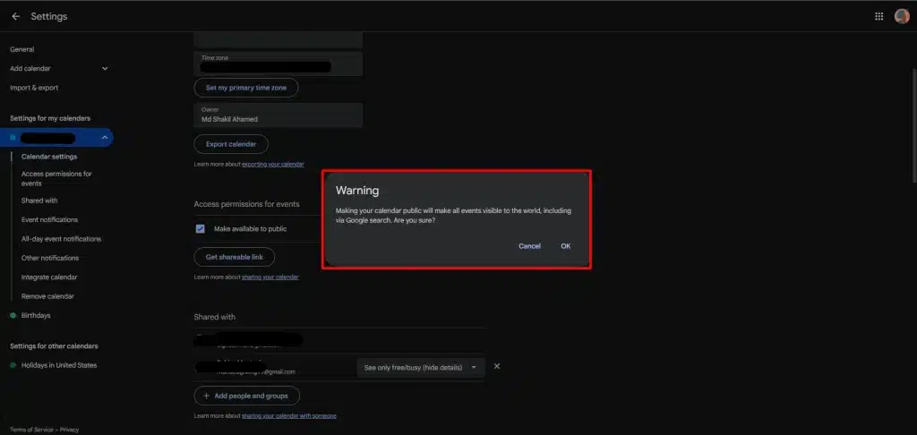Click the back arrow next to Settings
The height and width of the screenshot is (435, 917).
(x=15, y=16)
